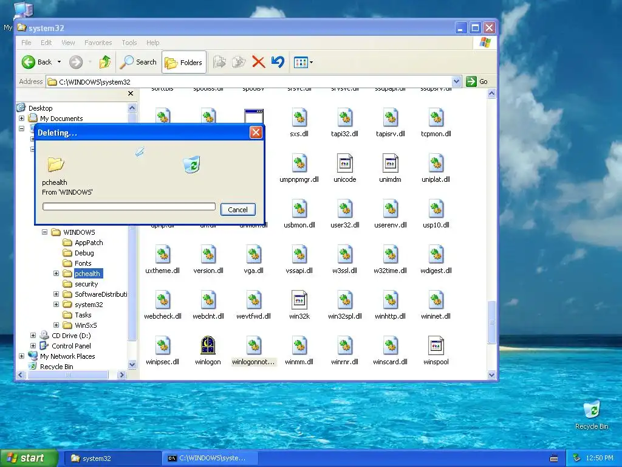Open the Tools menu
Viewport: 622px width, 467px height.
(x=129, y=43)
